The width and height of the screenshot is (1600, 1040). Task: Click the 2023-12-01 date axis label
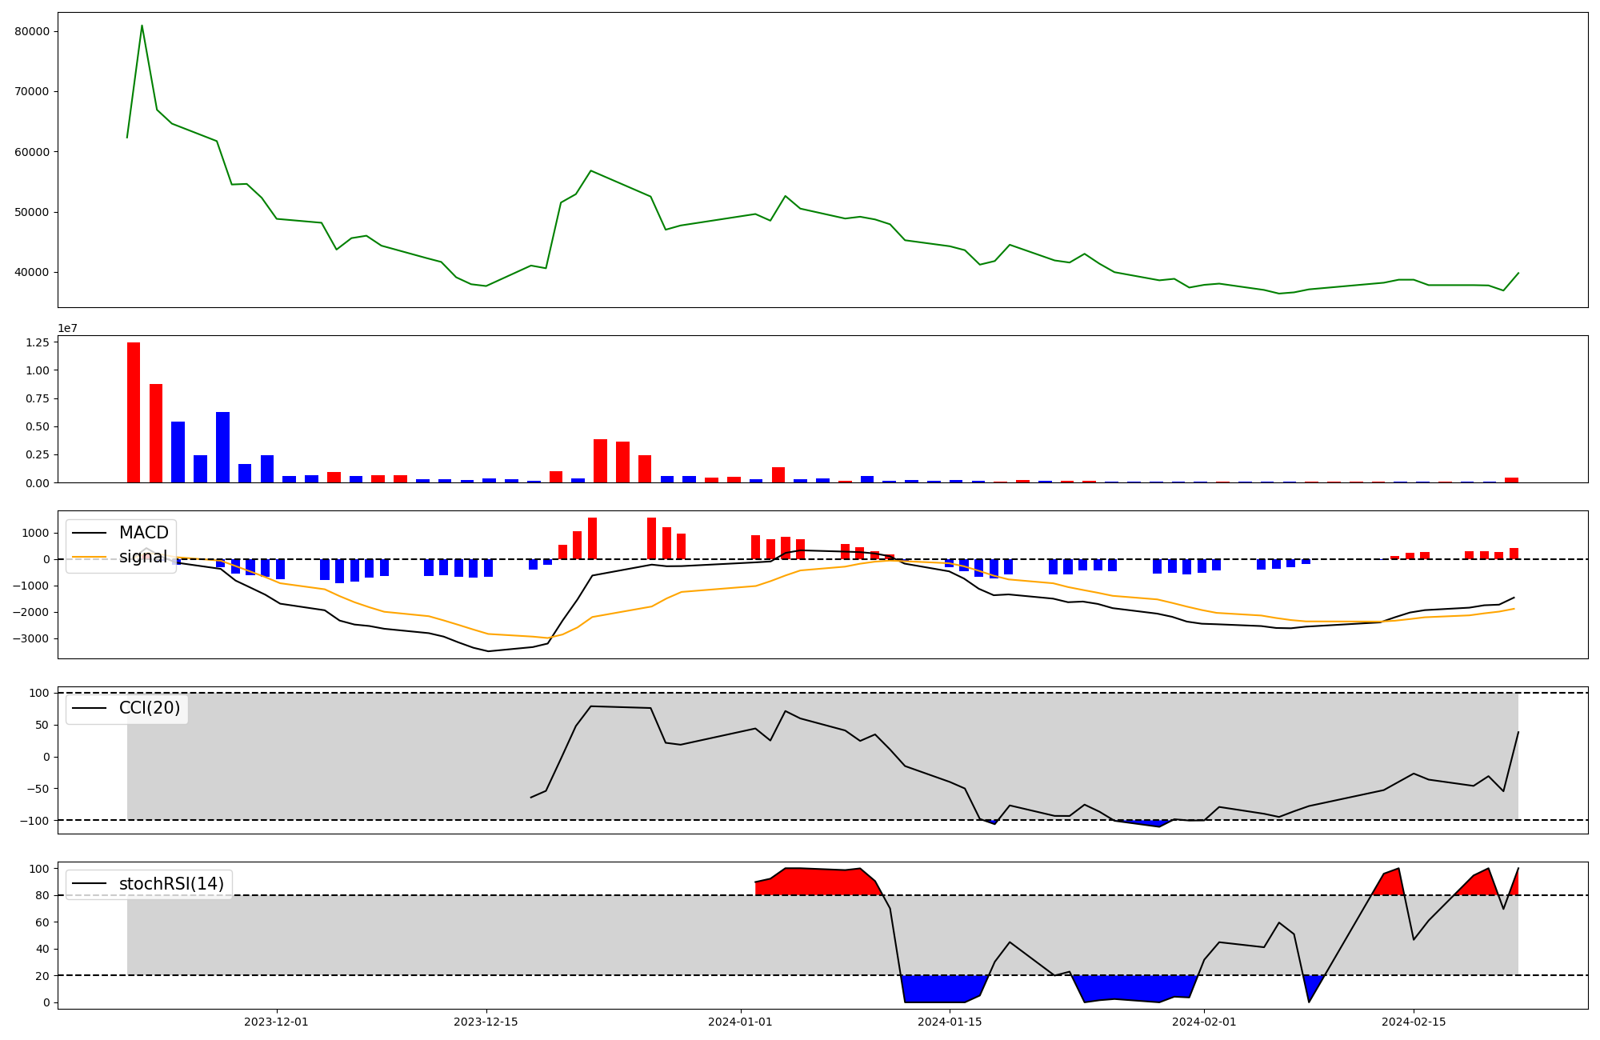coord(276,1022)
